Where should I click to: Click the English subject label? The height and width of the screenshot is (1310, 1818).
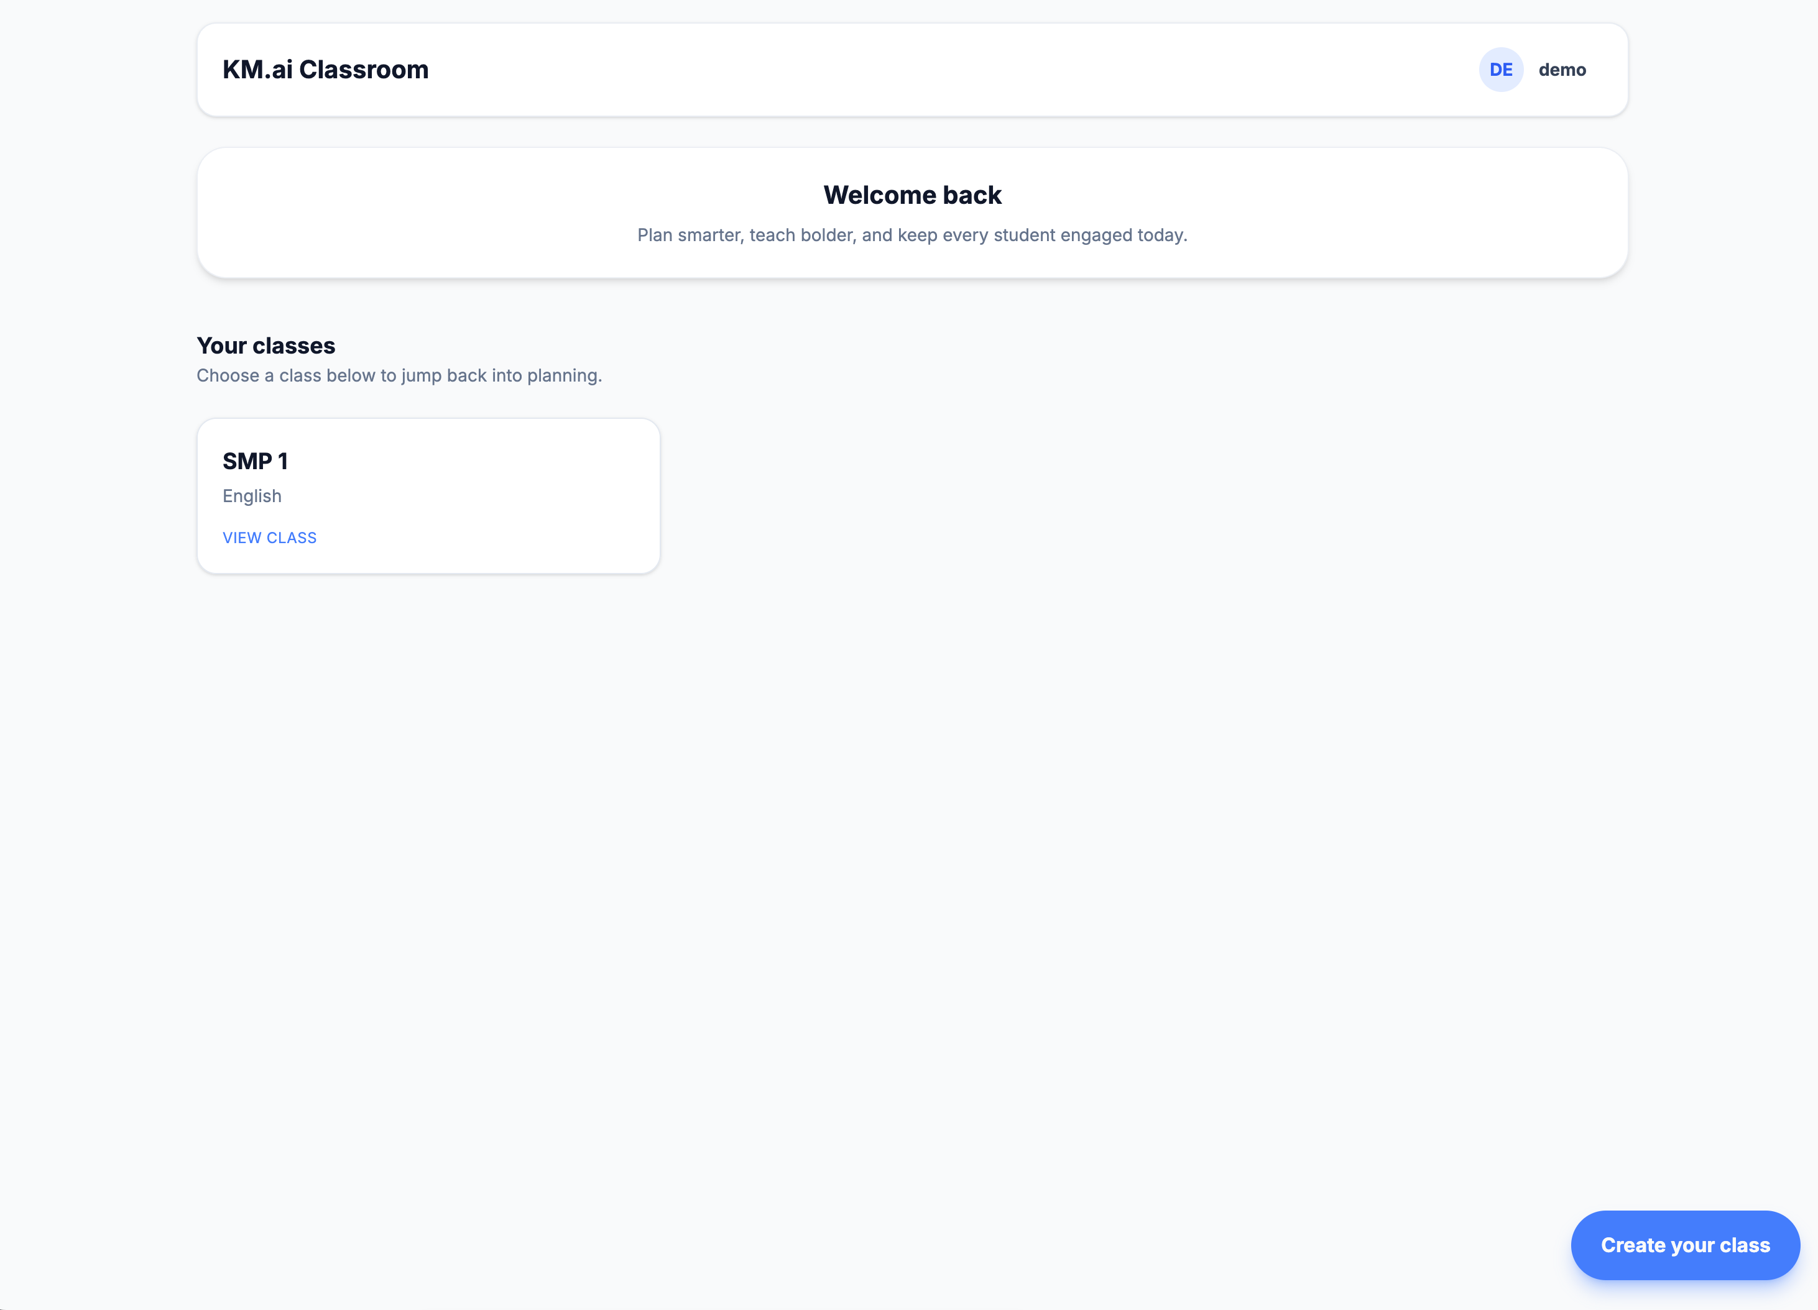coord(252,496)
